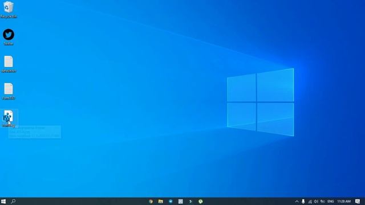Click the tray icon beside ENG

pos(323,201)
